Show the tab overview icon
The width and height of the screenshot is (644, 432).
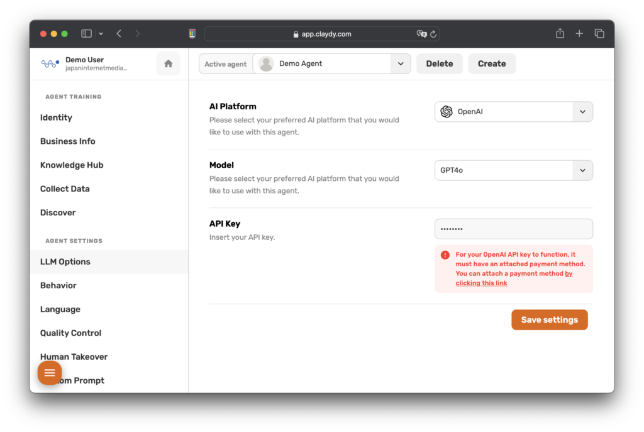(599, 34)
